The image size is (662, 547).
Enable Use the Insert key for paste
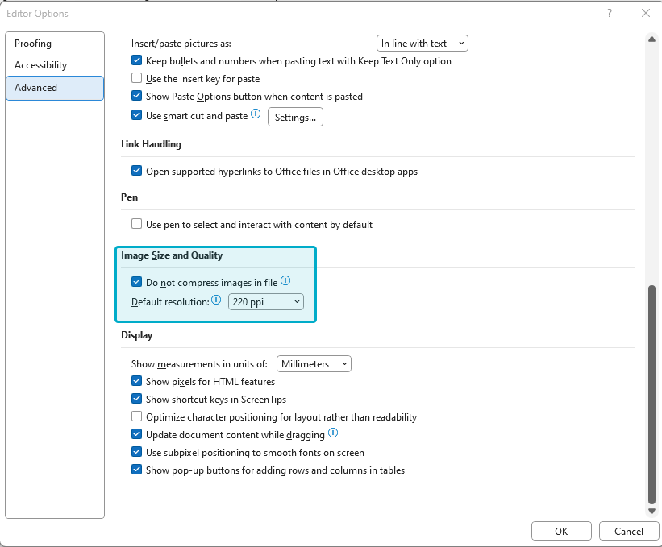coord(136,78)
